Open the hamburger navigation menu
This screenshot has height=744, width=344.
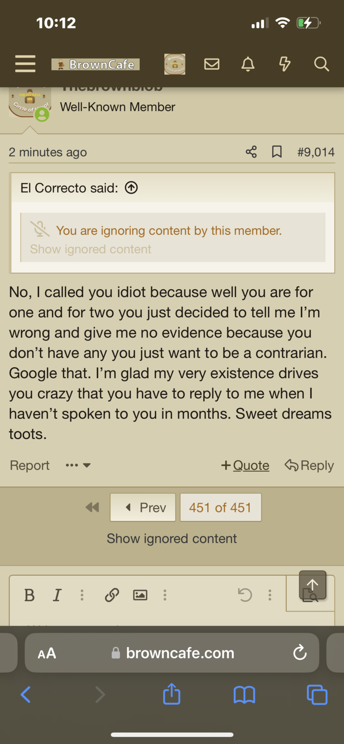point(25,64)
